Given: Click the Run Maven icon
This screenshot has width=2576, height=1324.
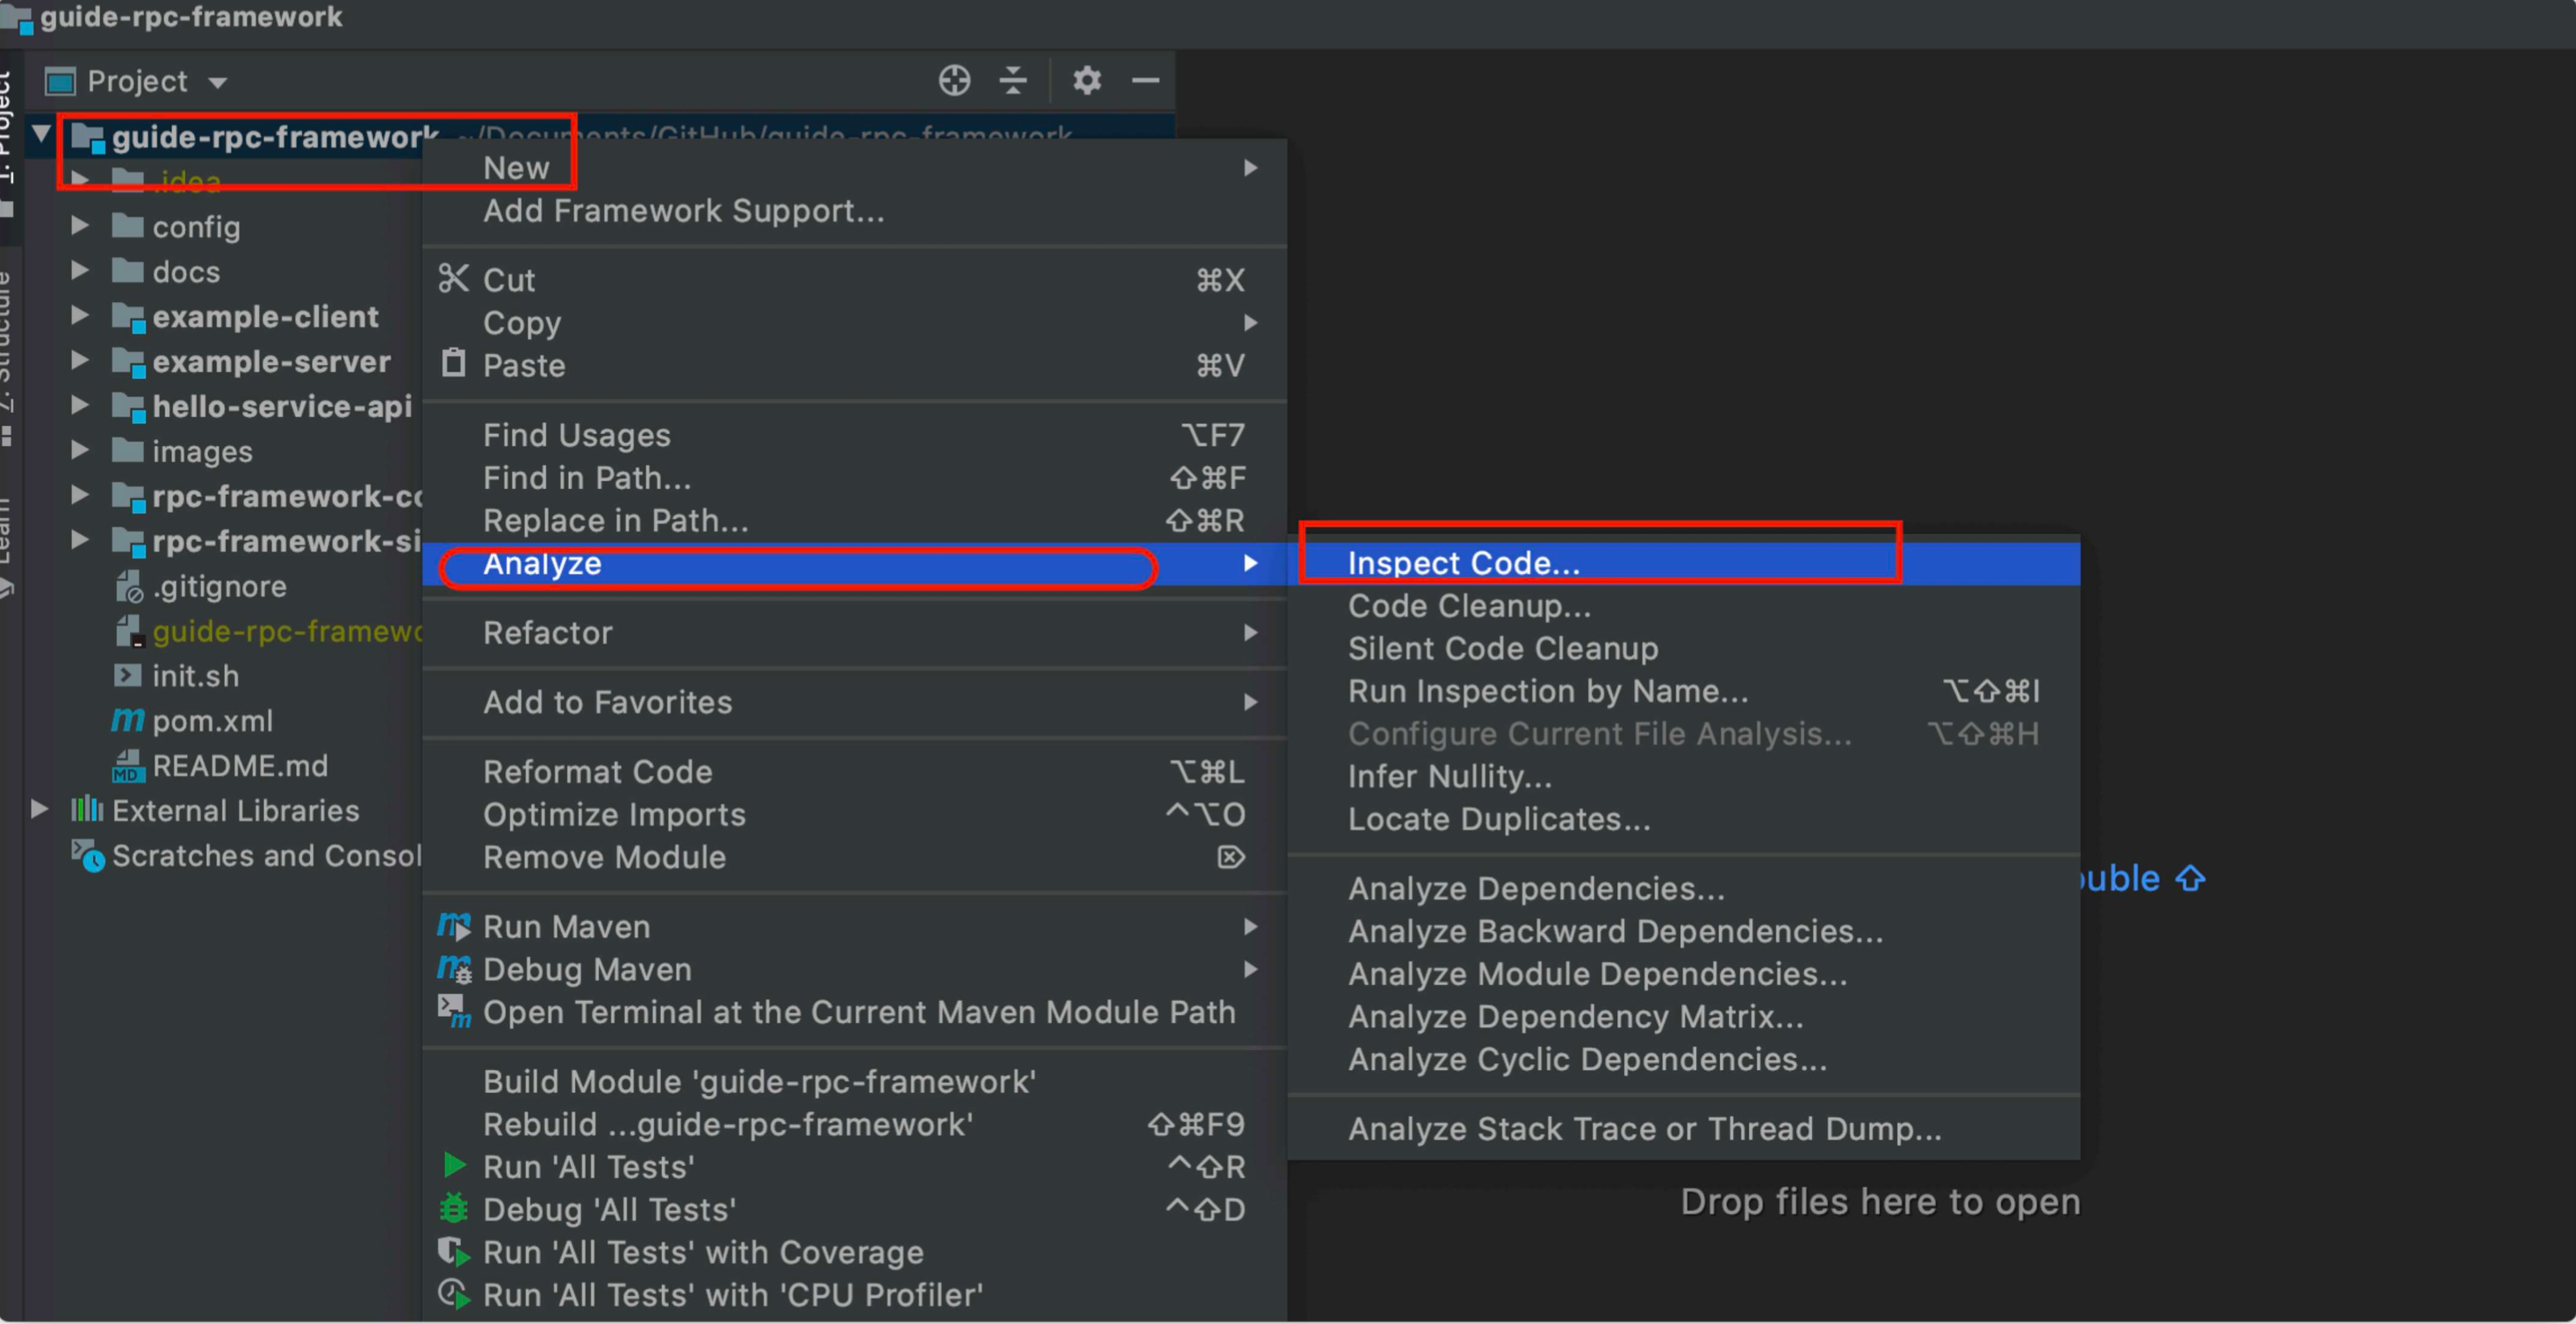Looking at the screenshot, I should click(x=454, y=926).
